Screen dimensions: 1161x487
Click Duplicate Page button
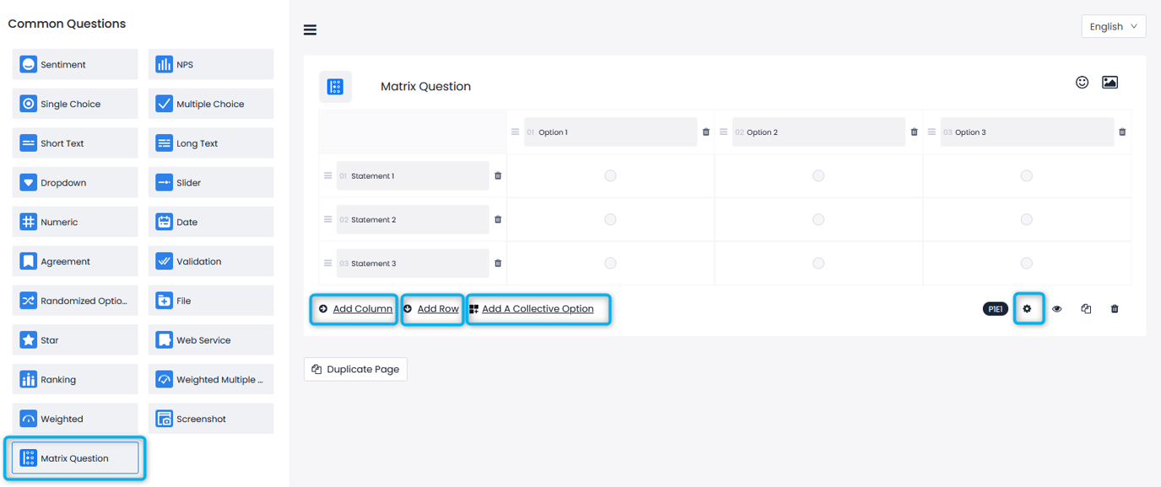[356, 369]
